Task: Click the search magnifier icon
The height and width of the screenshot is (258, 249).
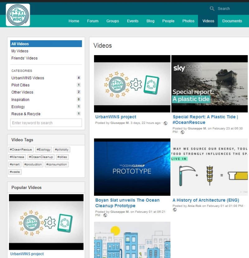Action: (x=212, y=8)
